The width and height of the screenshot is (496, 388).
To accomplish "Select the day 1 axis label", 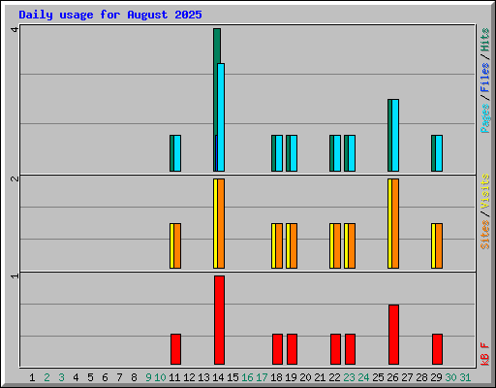I will pyautogui.click(x=32, y=377).
